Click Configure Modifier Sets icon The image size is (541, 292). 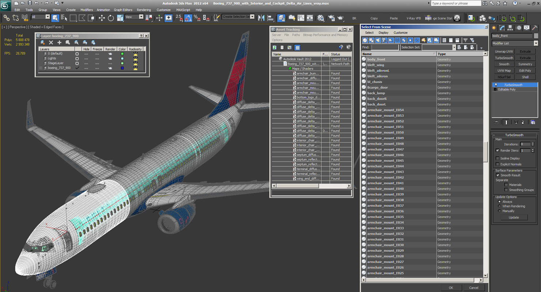[533, 122]
